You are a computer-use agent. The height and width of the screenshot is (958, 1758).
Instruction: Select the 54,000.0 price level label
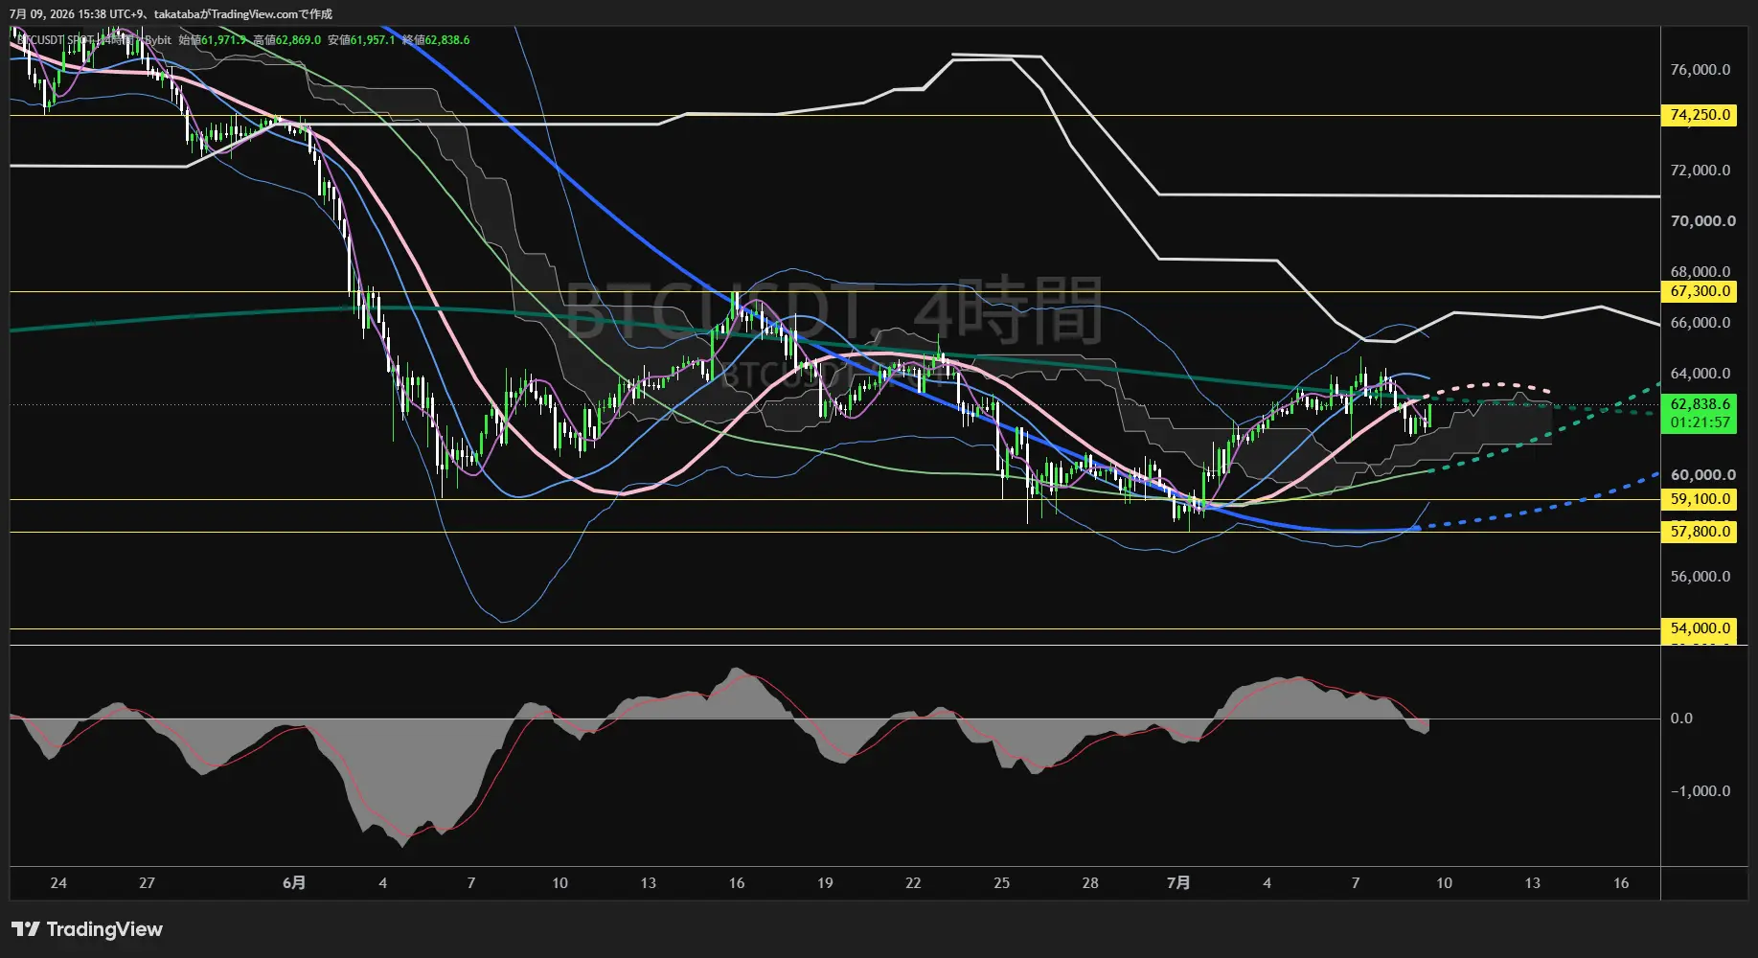pos(1700,628)
